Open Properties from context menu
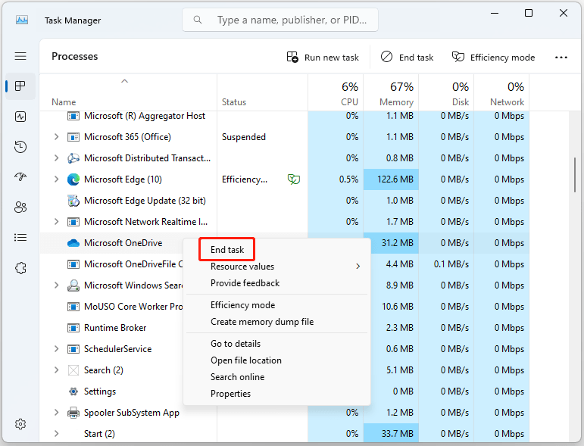584x446 pixels. 276,394
